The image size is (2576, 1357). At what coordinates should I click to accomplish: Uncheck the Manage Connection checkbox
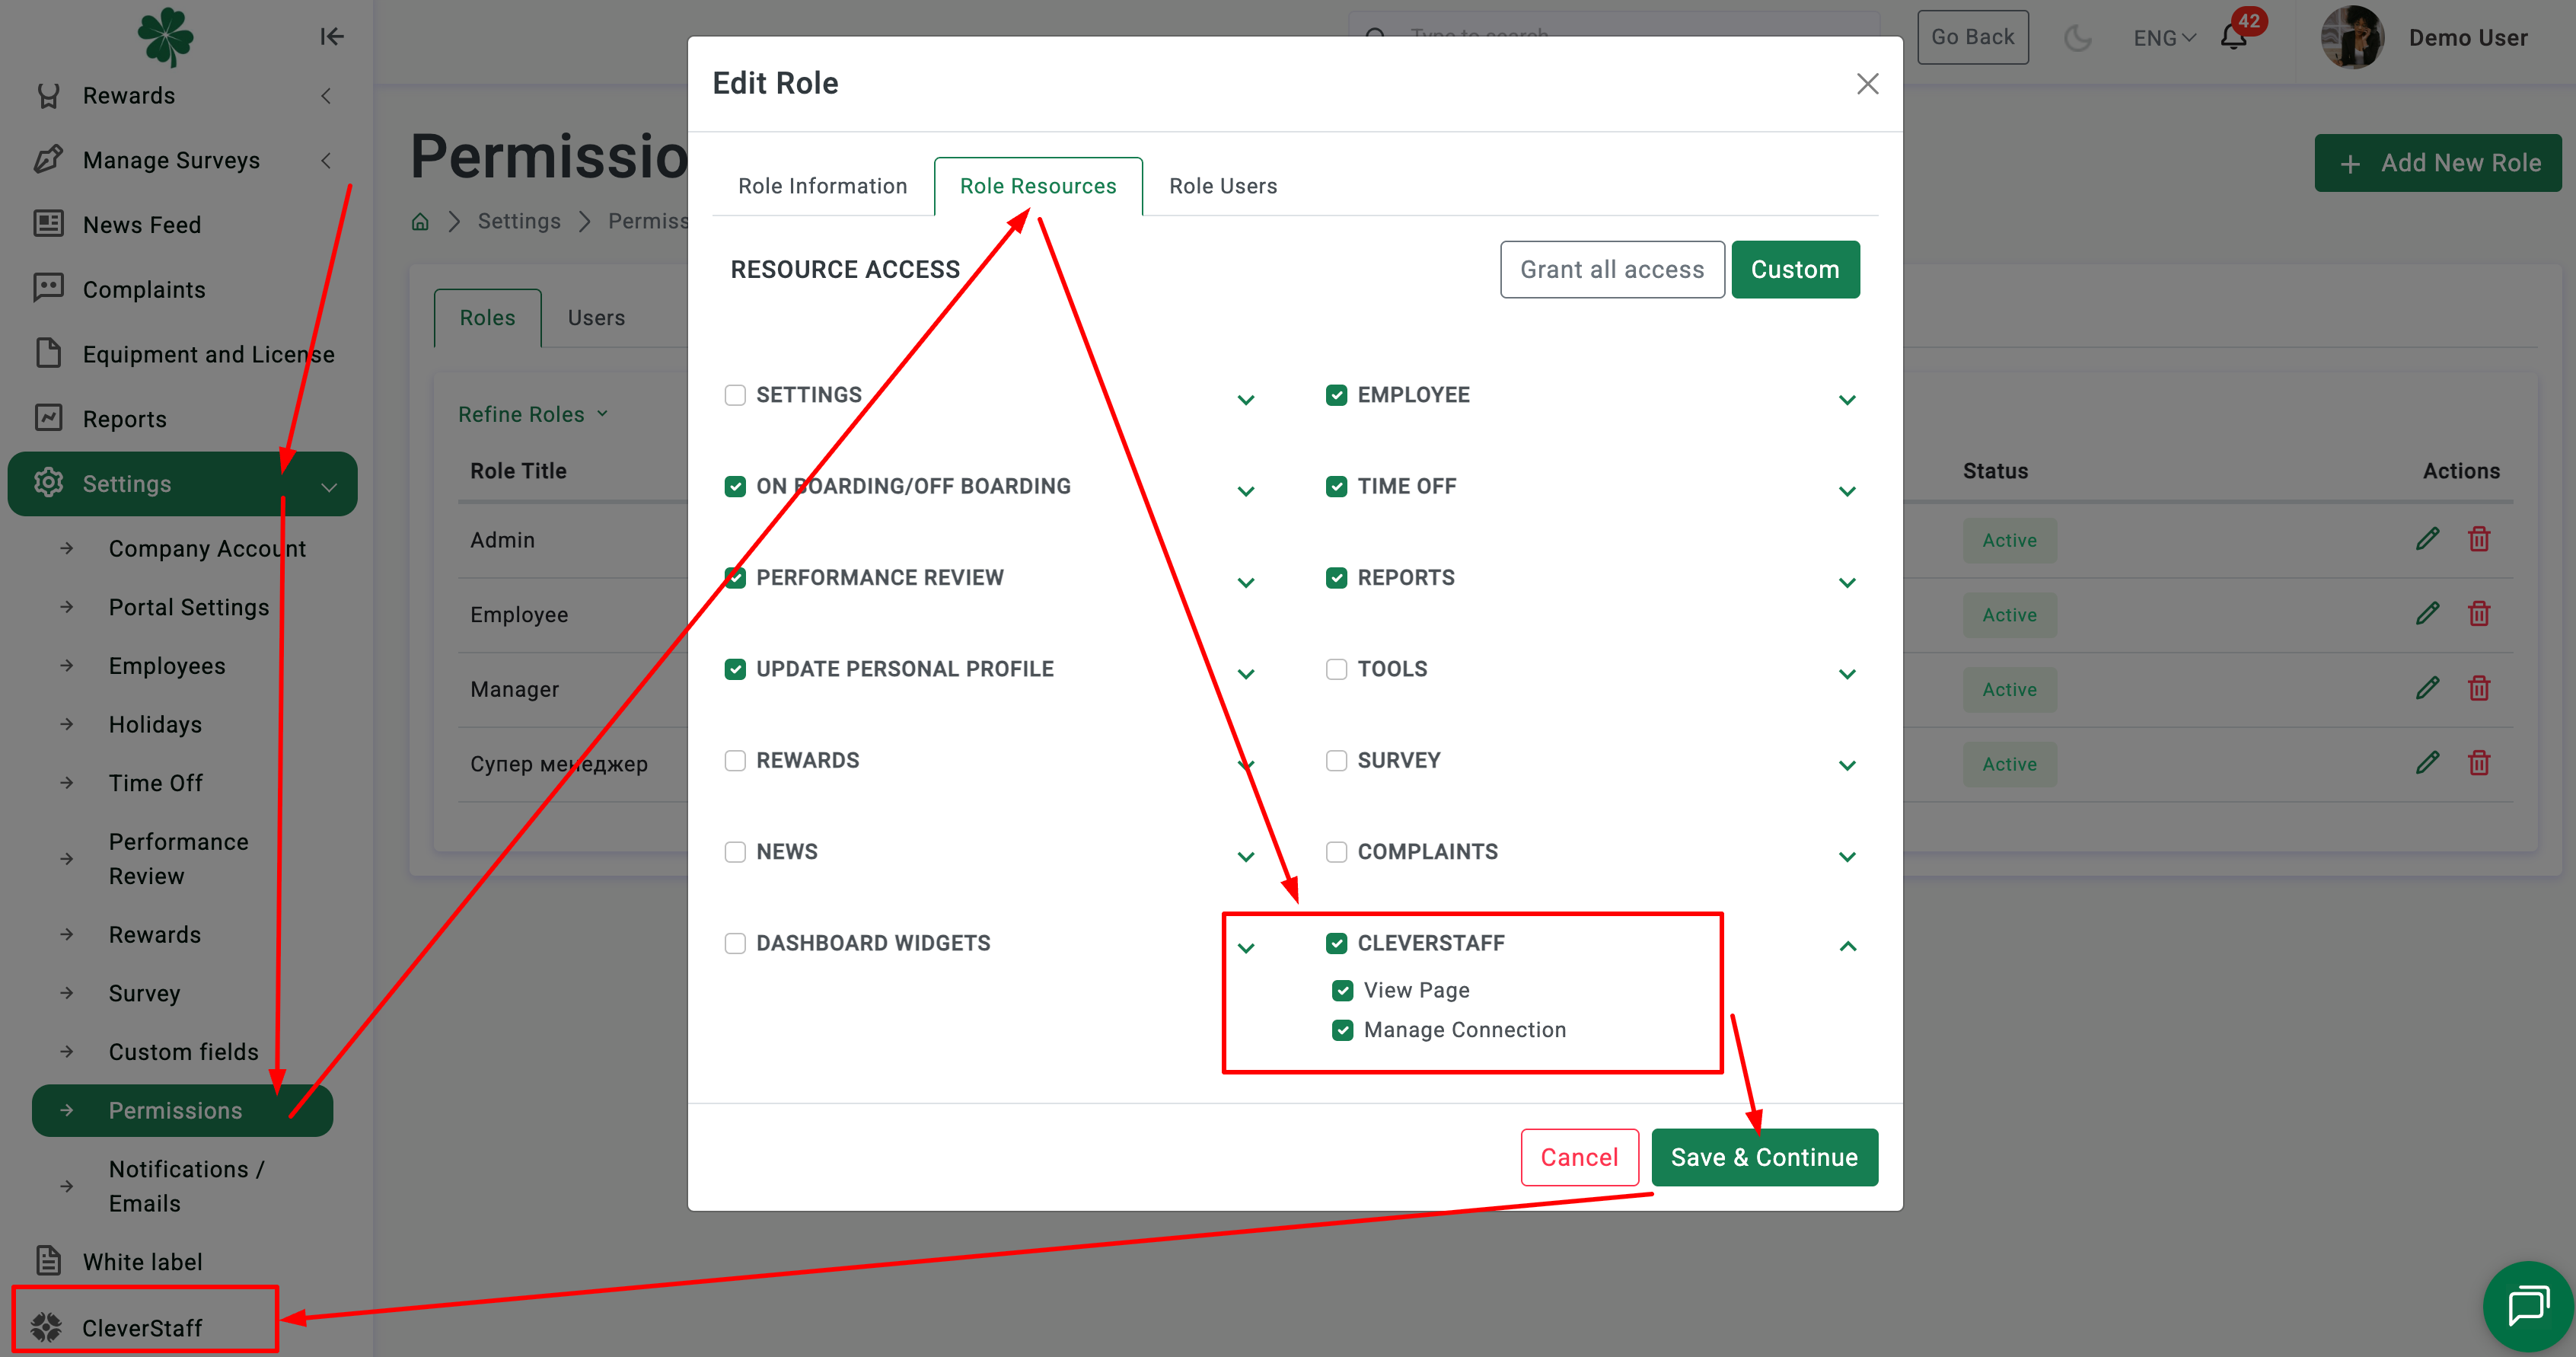click(1342, 1030)
